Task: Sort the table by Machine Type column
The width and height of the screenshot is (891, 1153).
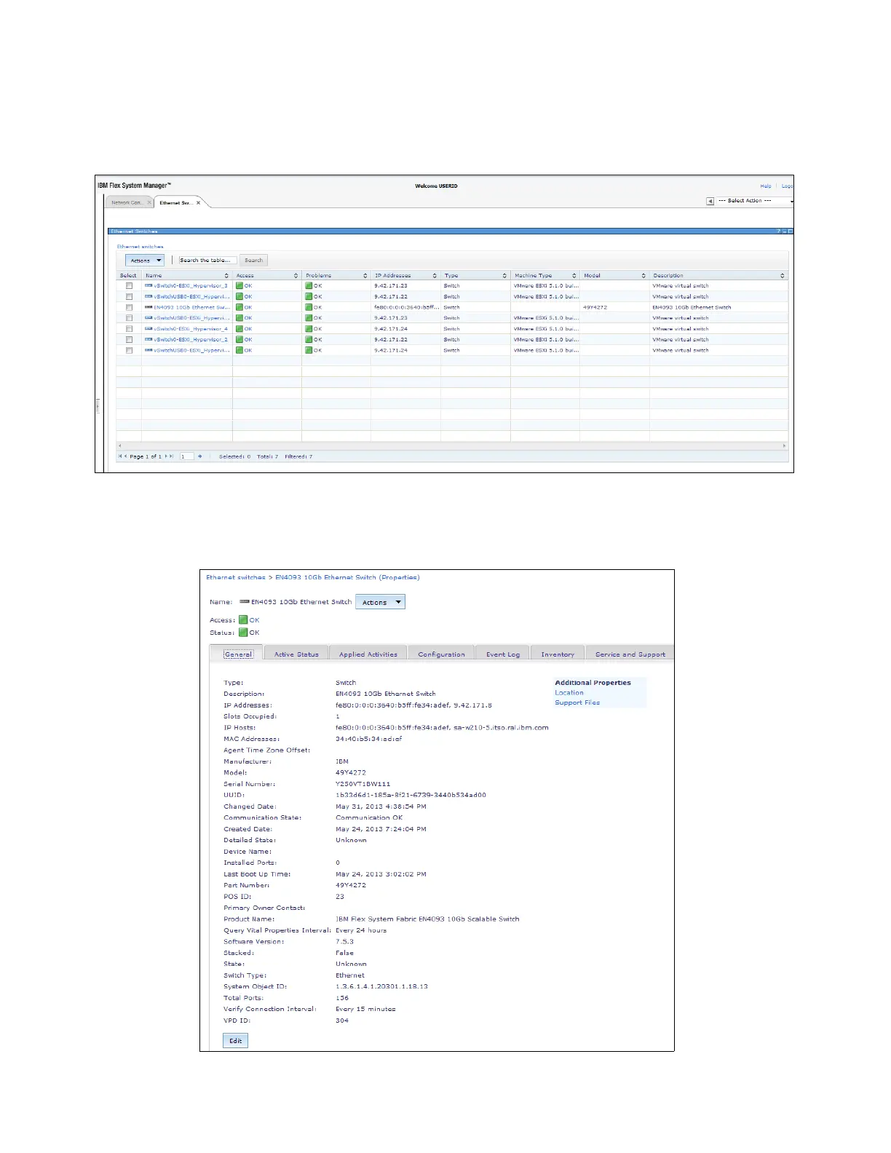Action: (545, 276)
